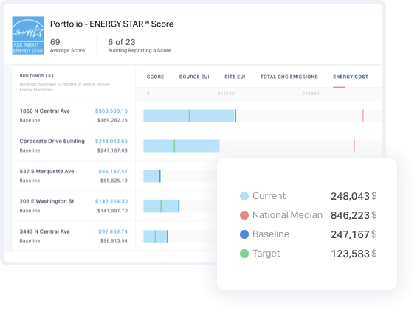Click the 248,043 Current tooltip value
The height and width of the screenshot is (314, 420).
tap(350, 196)
